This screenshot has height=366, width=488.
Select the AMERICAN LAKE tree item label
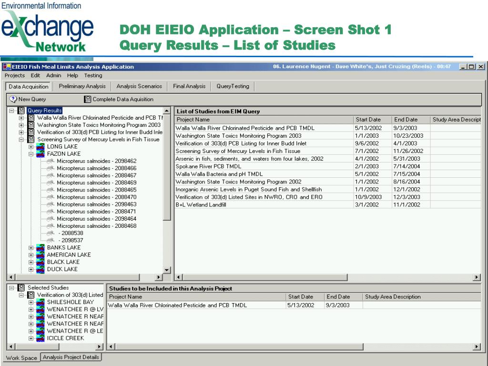tap(69, 254)
